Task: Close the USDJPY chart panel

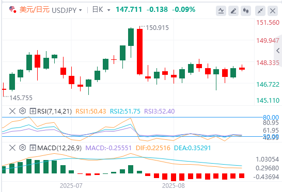Action: pyautogui.click(x=273, y=11)
